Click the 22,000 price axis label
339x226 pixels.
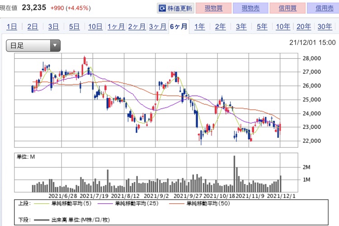[311, 141]
